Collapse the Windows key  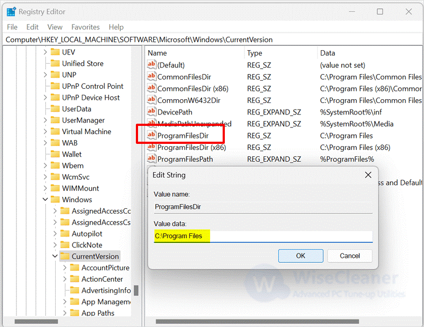[45, 199]
